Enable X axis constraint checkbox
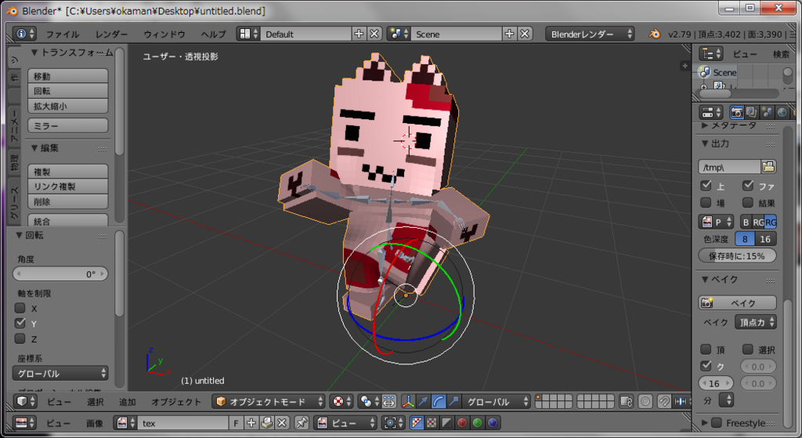802x438 pixels. click(20, 308)
